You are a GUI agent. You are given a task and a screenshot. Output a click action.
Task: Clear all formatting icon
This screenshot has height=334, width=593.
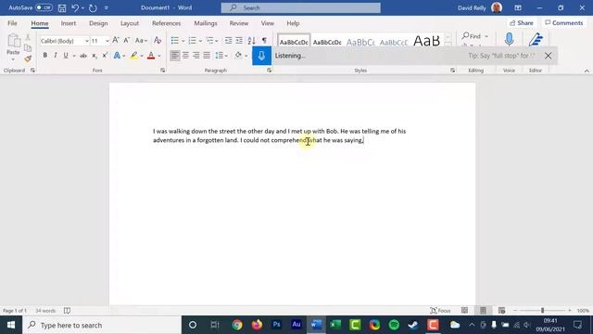point(158,41)
